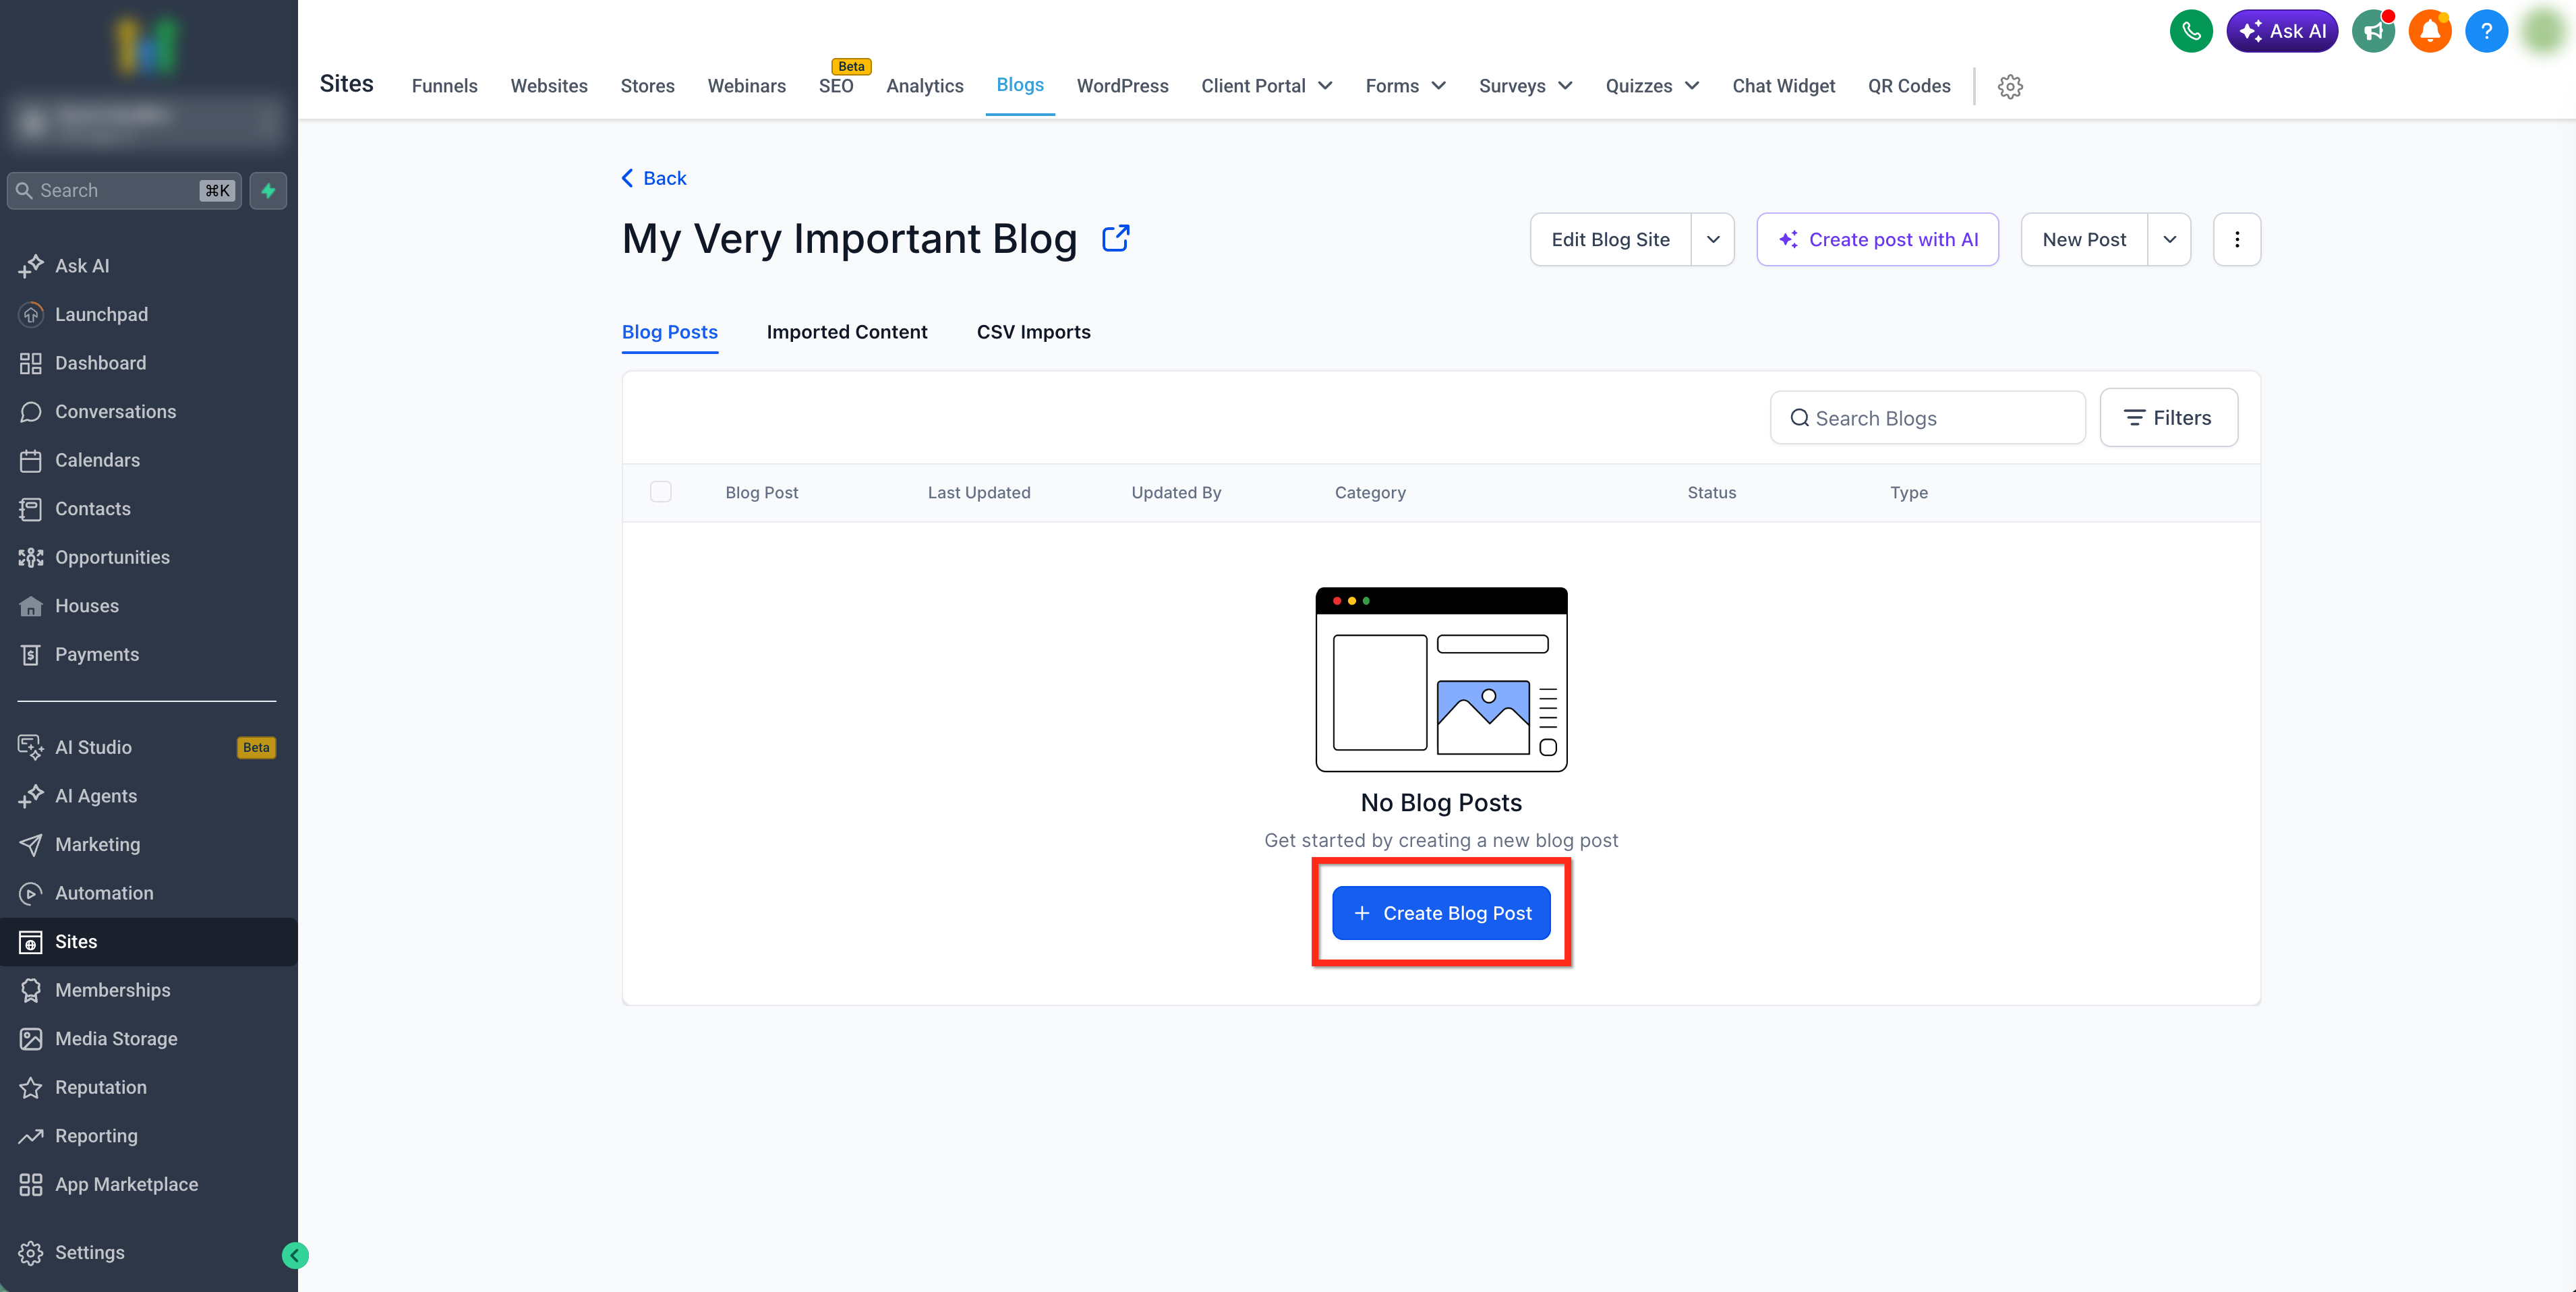Click the Create Blog Post button
The image size is (2576, 1292).
[x=1441, y=912]
